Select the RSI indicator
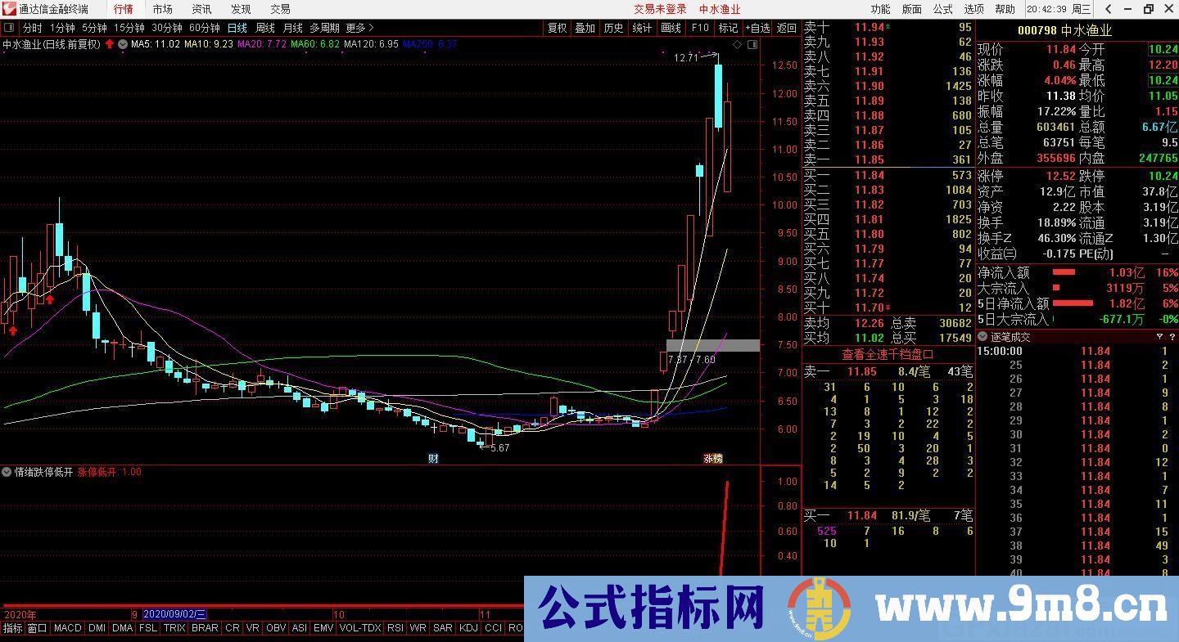Image resolution: width=1179 pixels, height=642 pixels. click(395, 628)
